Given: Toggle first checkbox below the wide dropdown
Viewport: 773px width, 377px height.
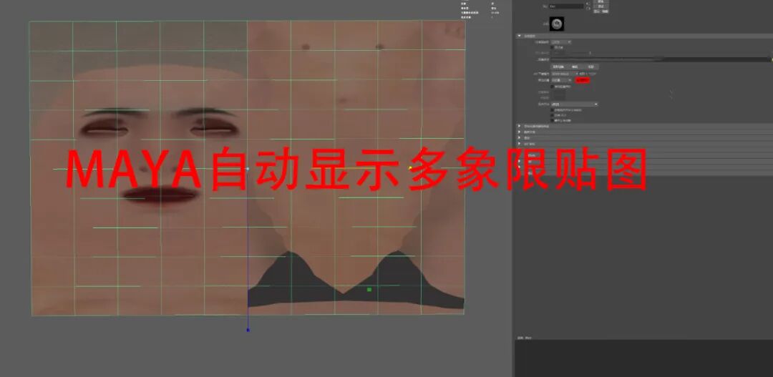Looking at the screenshot, I should tap(552, 110).
